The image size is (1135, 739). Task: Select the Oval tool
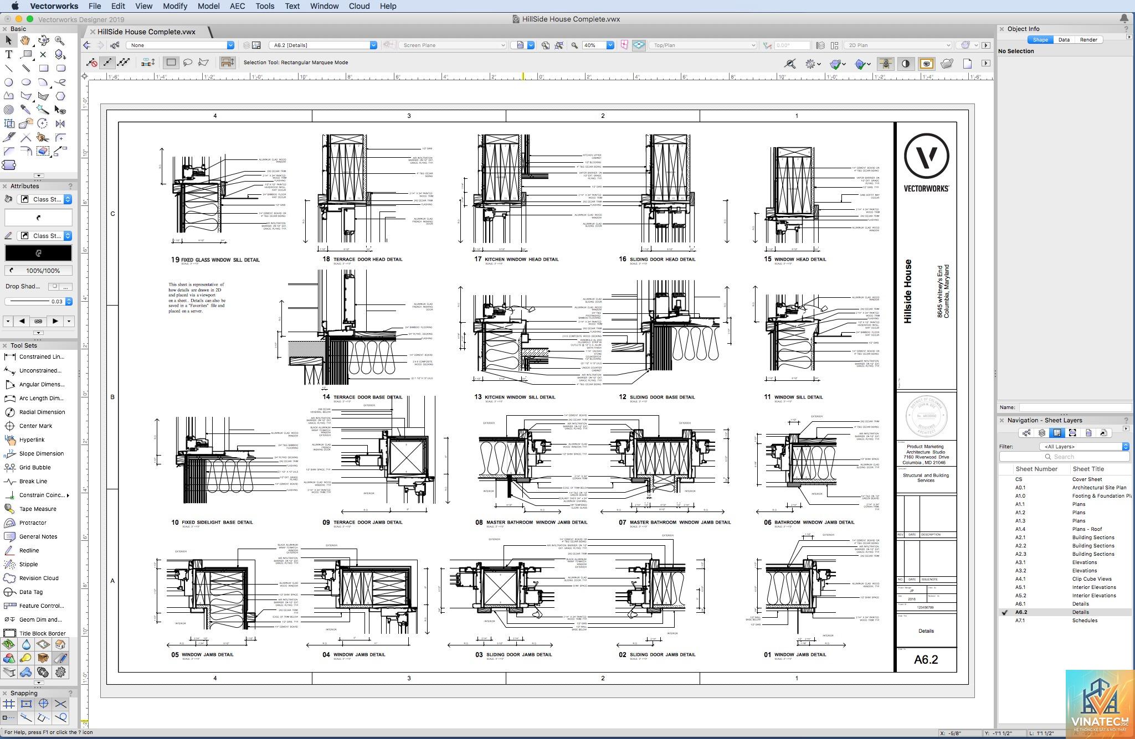tap(26, 82)
